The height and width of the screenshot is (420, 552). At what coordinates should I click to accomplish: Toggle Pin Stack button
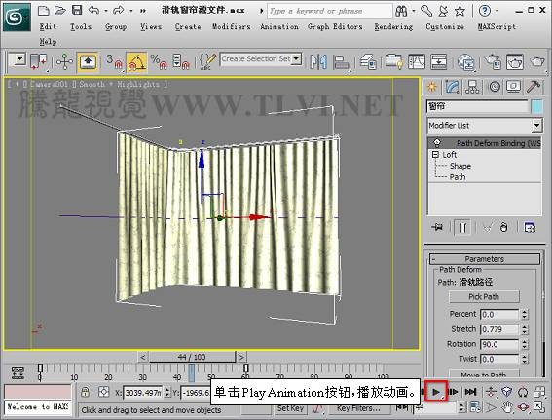tap(437, 227)
